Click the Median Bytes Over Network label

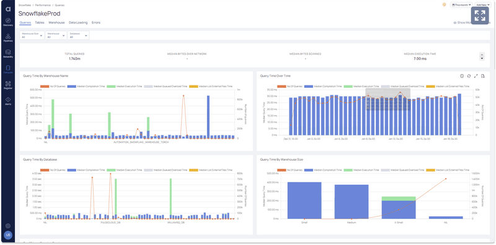click(x=187, y=54)
